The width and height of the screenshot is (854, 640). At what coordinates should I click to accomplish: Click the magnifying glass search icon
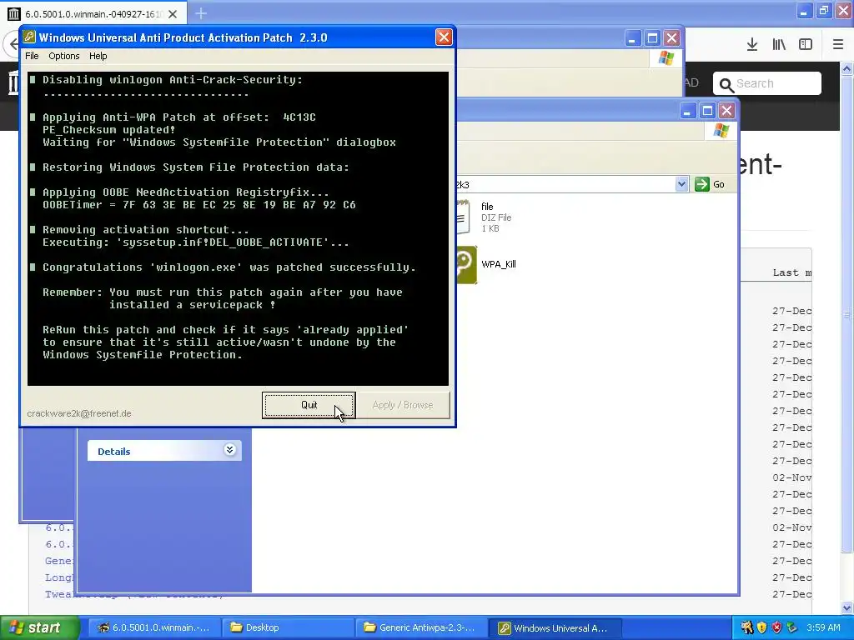(726, 85)
